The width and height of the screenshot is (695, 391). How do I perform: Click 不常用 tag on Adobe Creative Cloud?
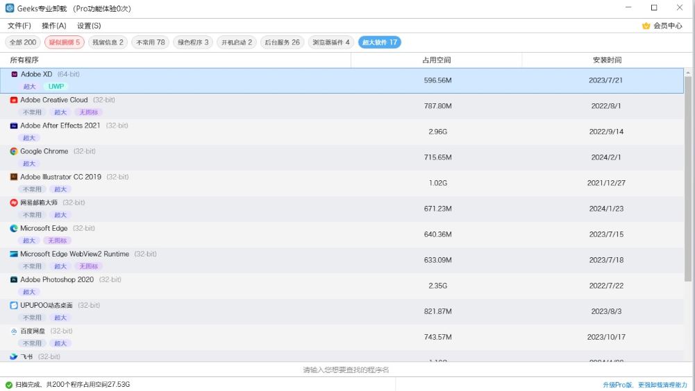(32, 112)
